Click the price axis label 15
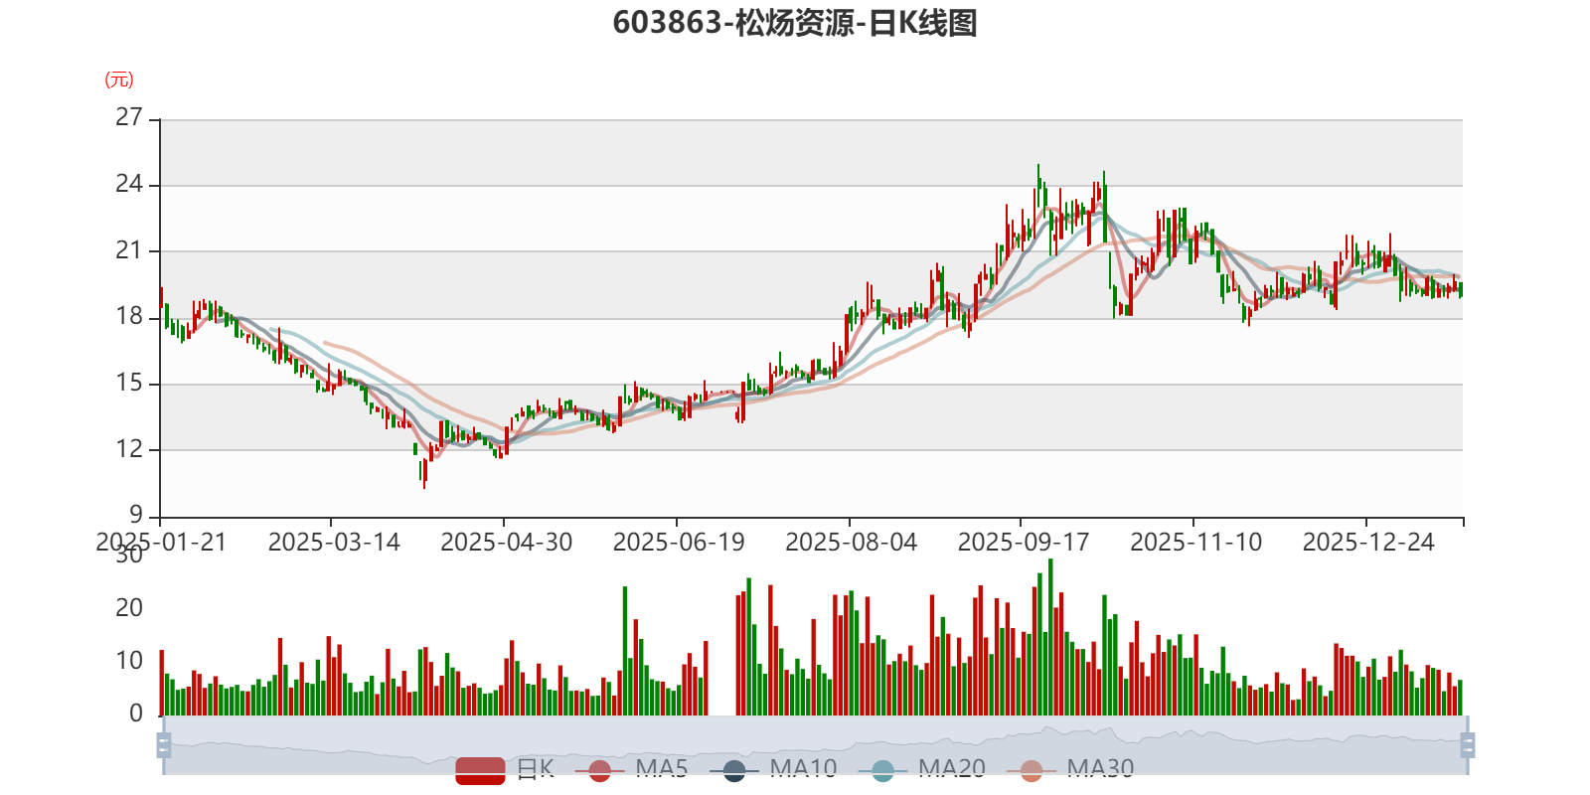 [129, 383]
